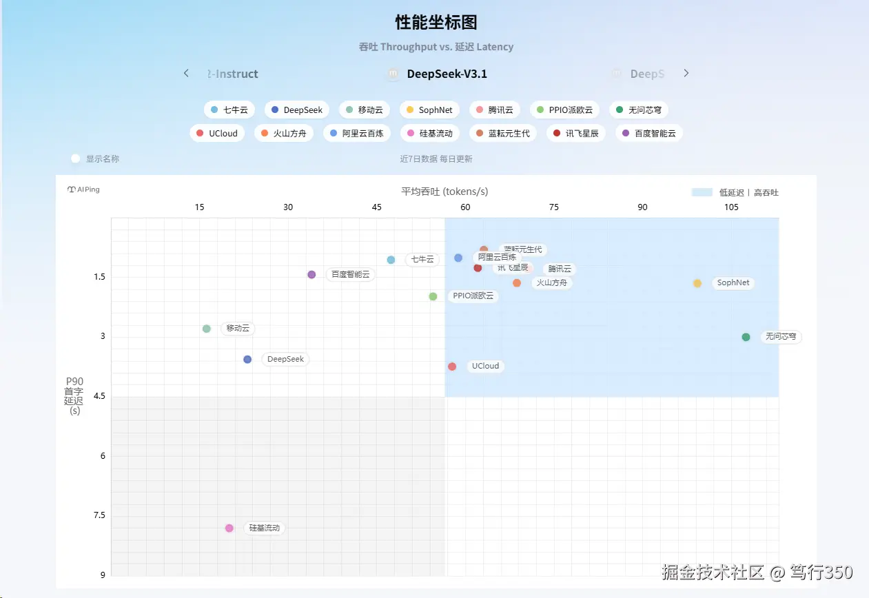The image size is (869, 598).
Task: Toggle the 百度智能云 legend filter
Action: [649, 133]
